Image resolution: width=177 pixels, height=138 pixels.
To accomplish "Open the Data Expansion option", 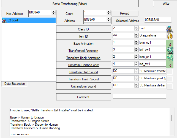I will tap(15, 84).
